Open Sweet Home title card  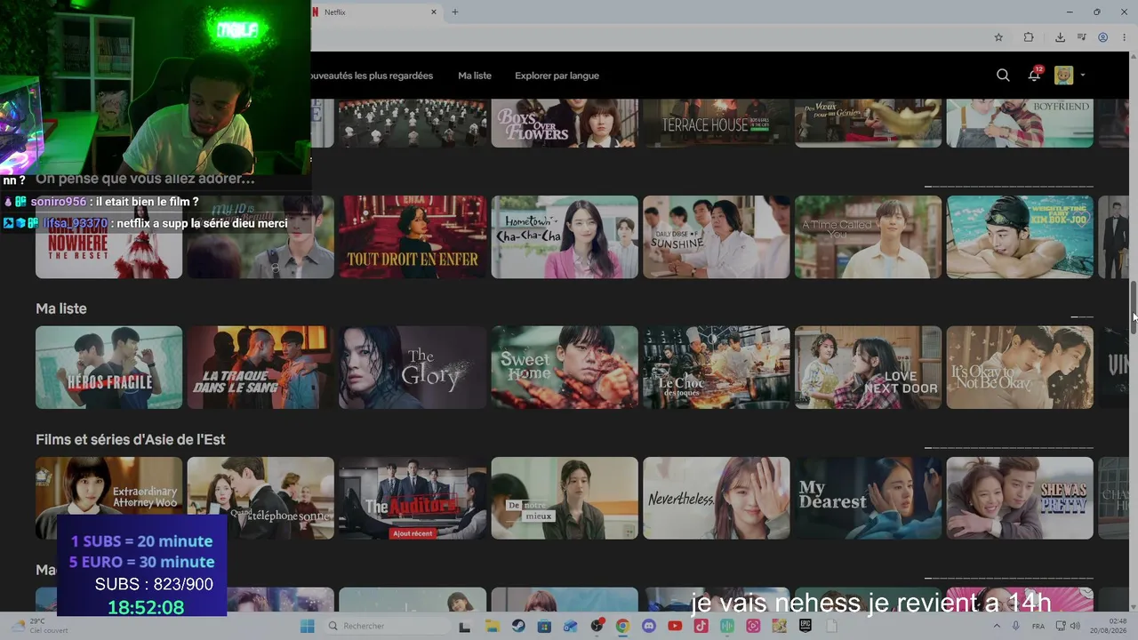565,367
